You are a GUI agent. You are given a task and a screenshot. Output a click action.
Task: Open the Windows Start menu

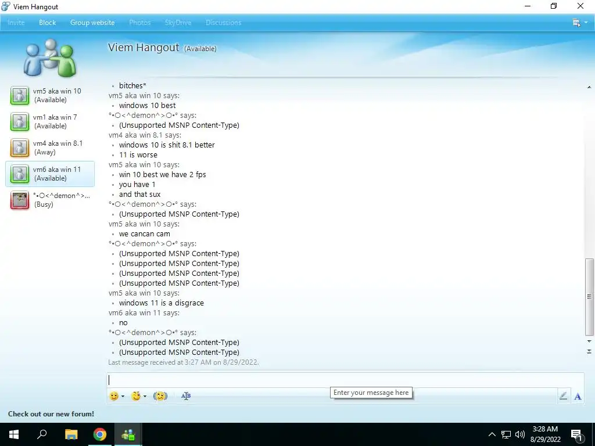(14, 434)
